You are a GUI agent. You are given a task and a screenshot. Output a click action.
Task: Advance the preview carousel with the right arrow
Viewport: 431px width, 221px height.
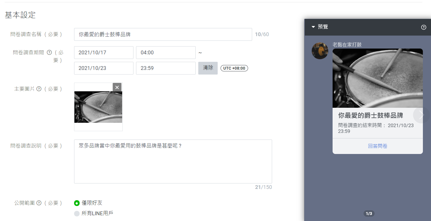coord(421,115)
